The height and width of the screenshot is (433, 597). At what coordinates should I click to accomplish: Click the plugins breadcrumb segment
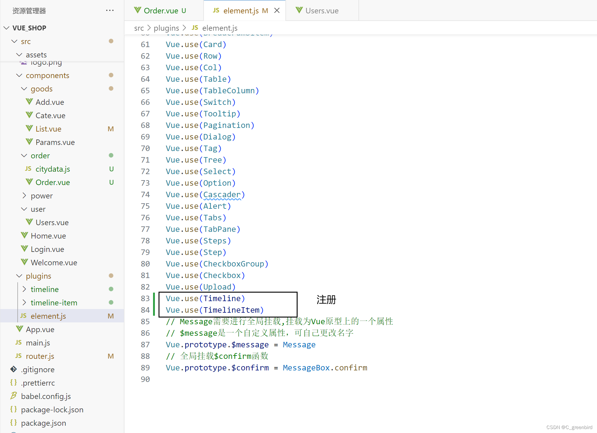tap(166, 28)
